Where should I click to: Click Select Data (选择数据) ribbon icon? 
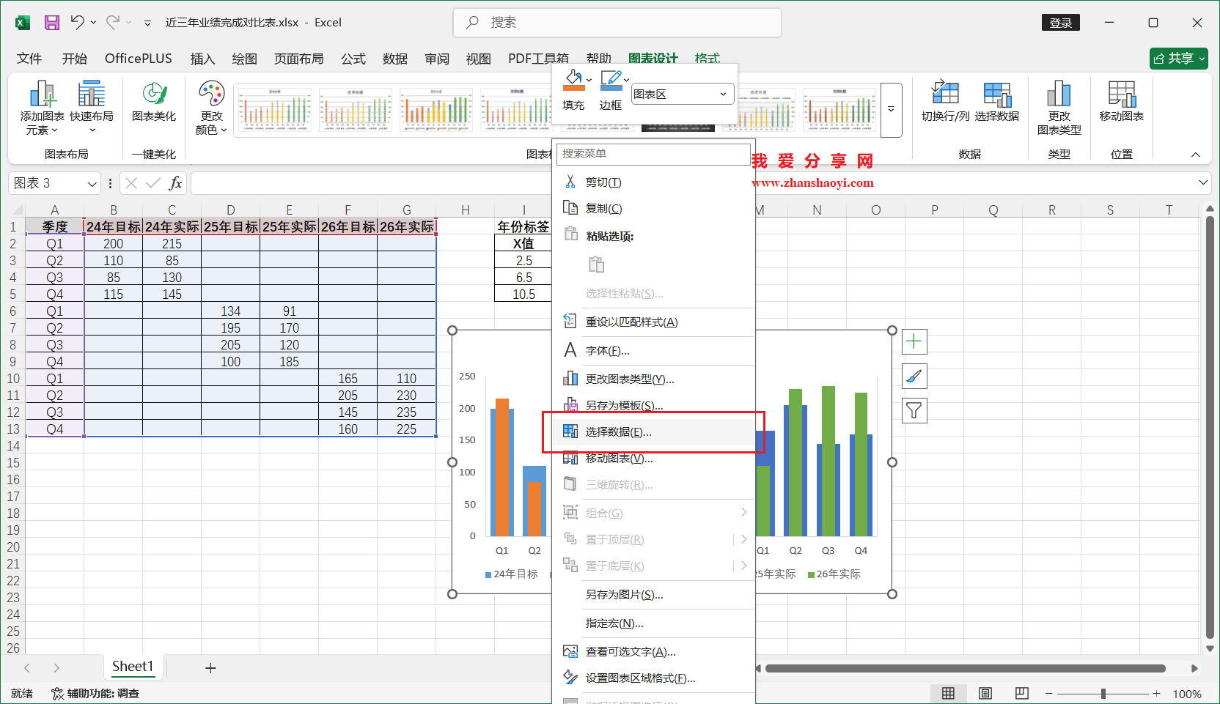tap(997, 102)
